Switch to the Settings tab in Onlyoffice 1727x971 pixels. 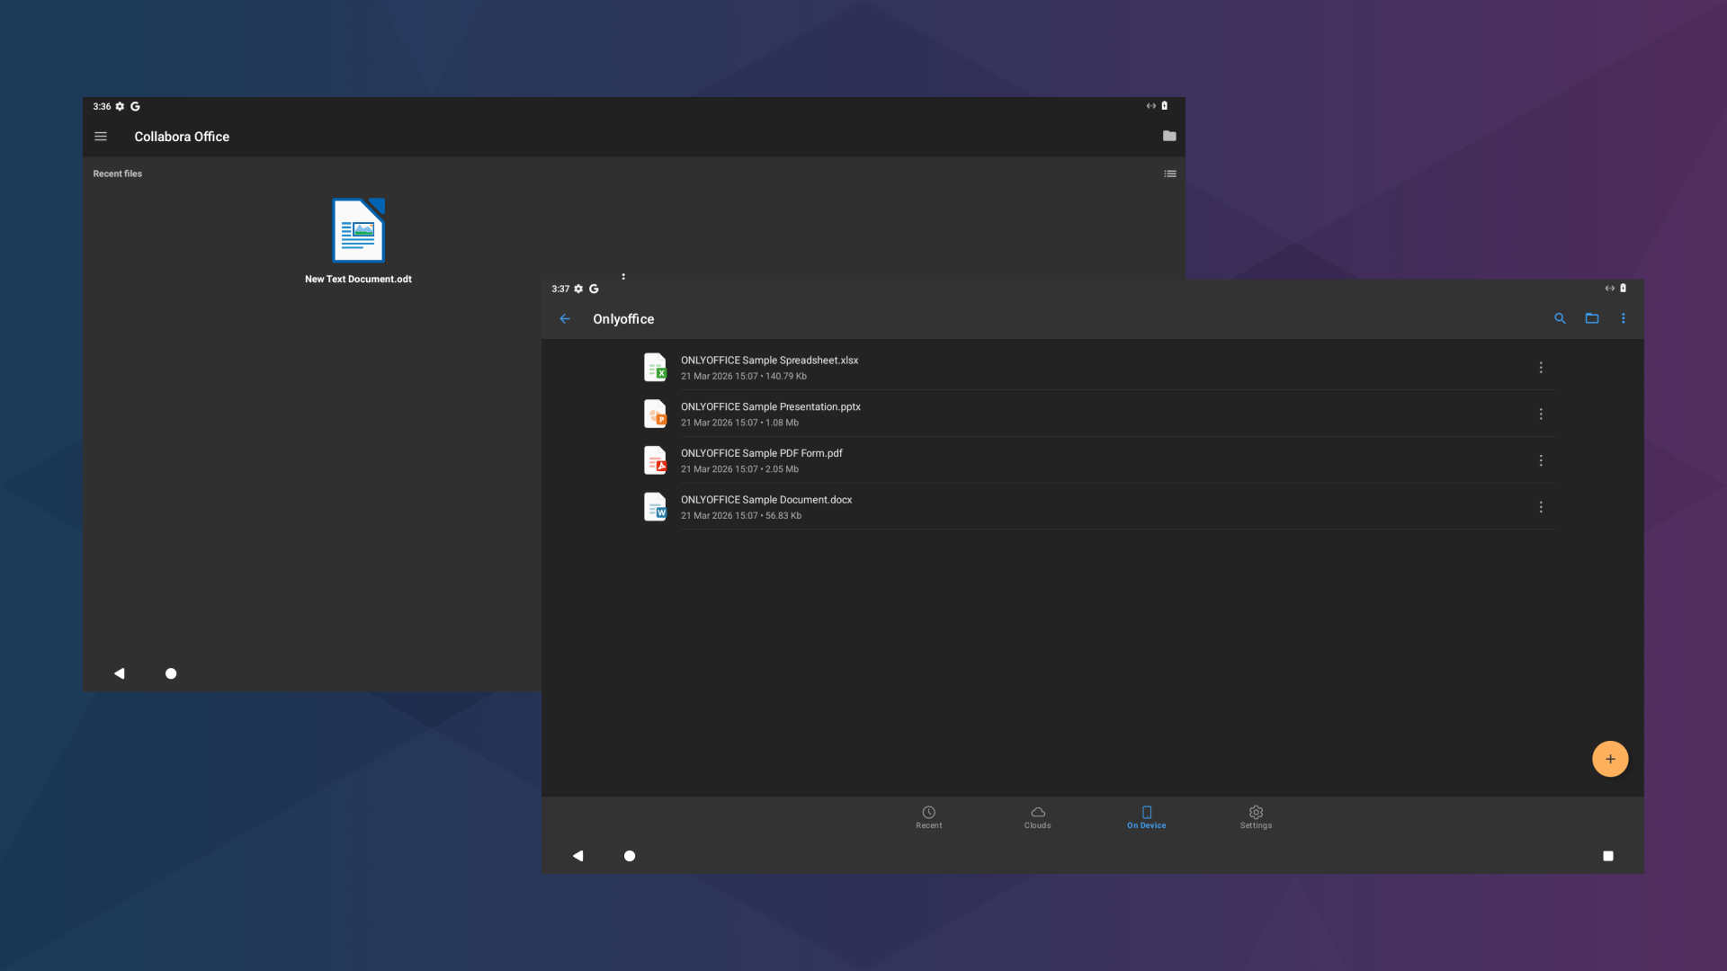coord(1255,816)
